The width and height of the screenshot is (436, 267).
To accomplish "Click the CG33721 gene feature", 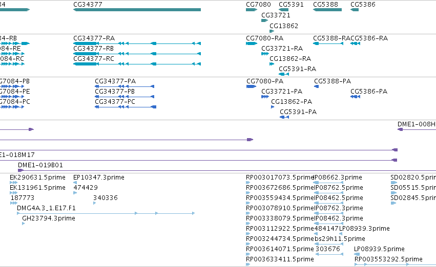I will click(265, 20).
